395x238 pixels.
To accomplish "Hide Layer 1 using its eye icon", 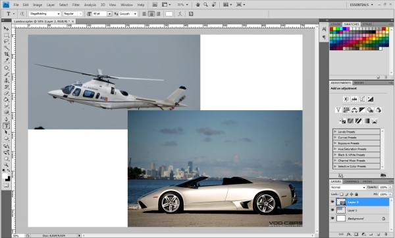I will pos(332,210).
